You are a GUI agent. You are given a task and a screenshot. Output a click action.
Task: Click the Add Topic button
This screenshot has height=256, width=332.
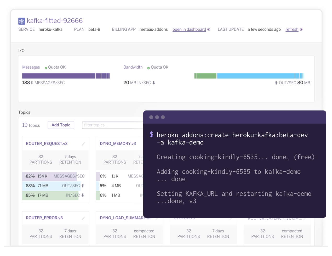coord(61,125)
